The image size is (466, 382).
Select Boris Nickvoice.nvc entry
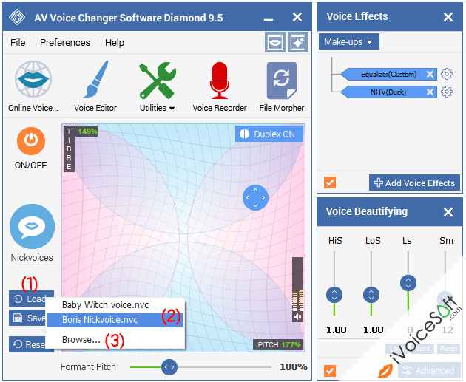tap(115, 320)
